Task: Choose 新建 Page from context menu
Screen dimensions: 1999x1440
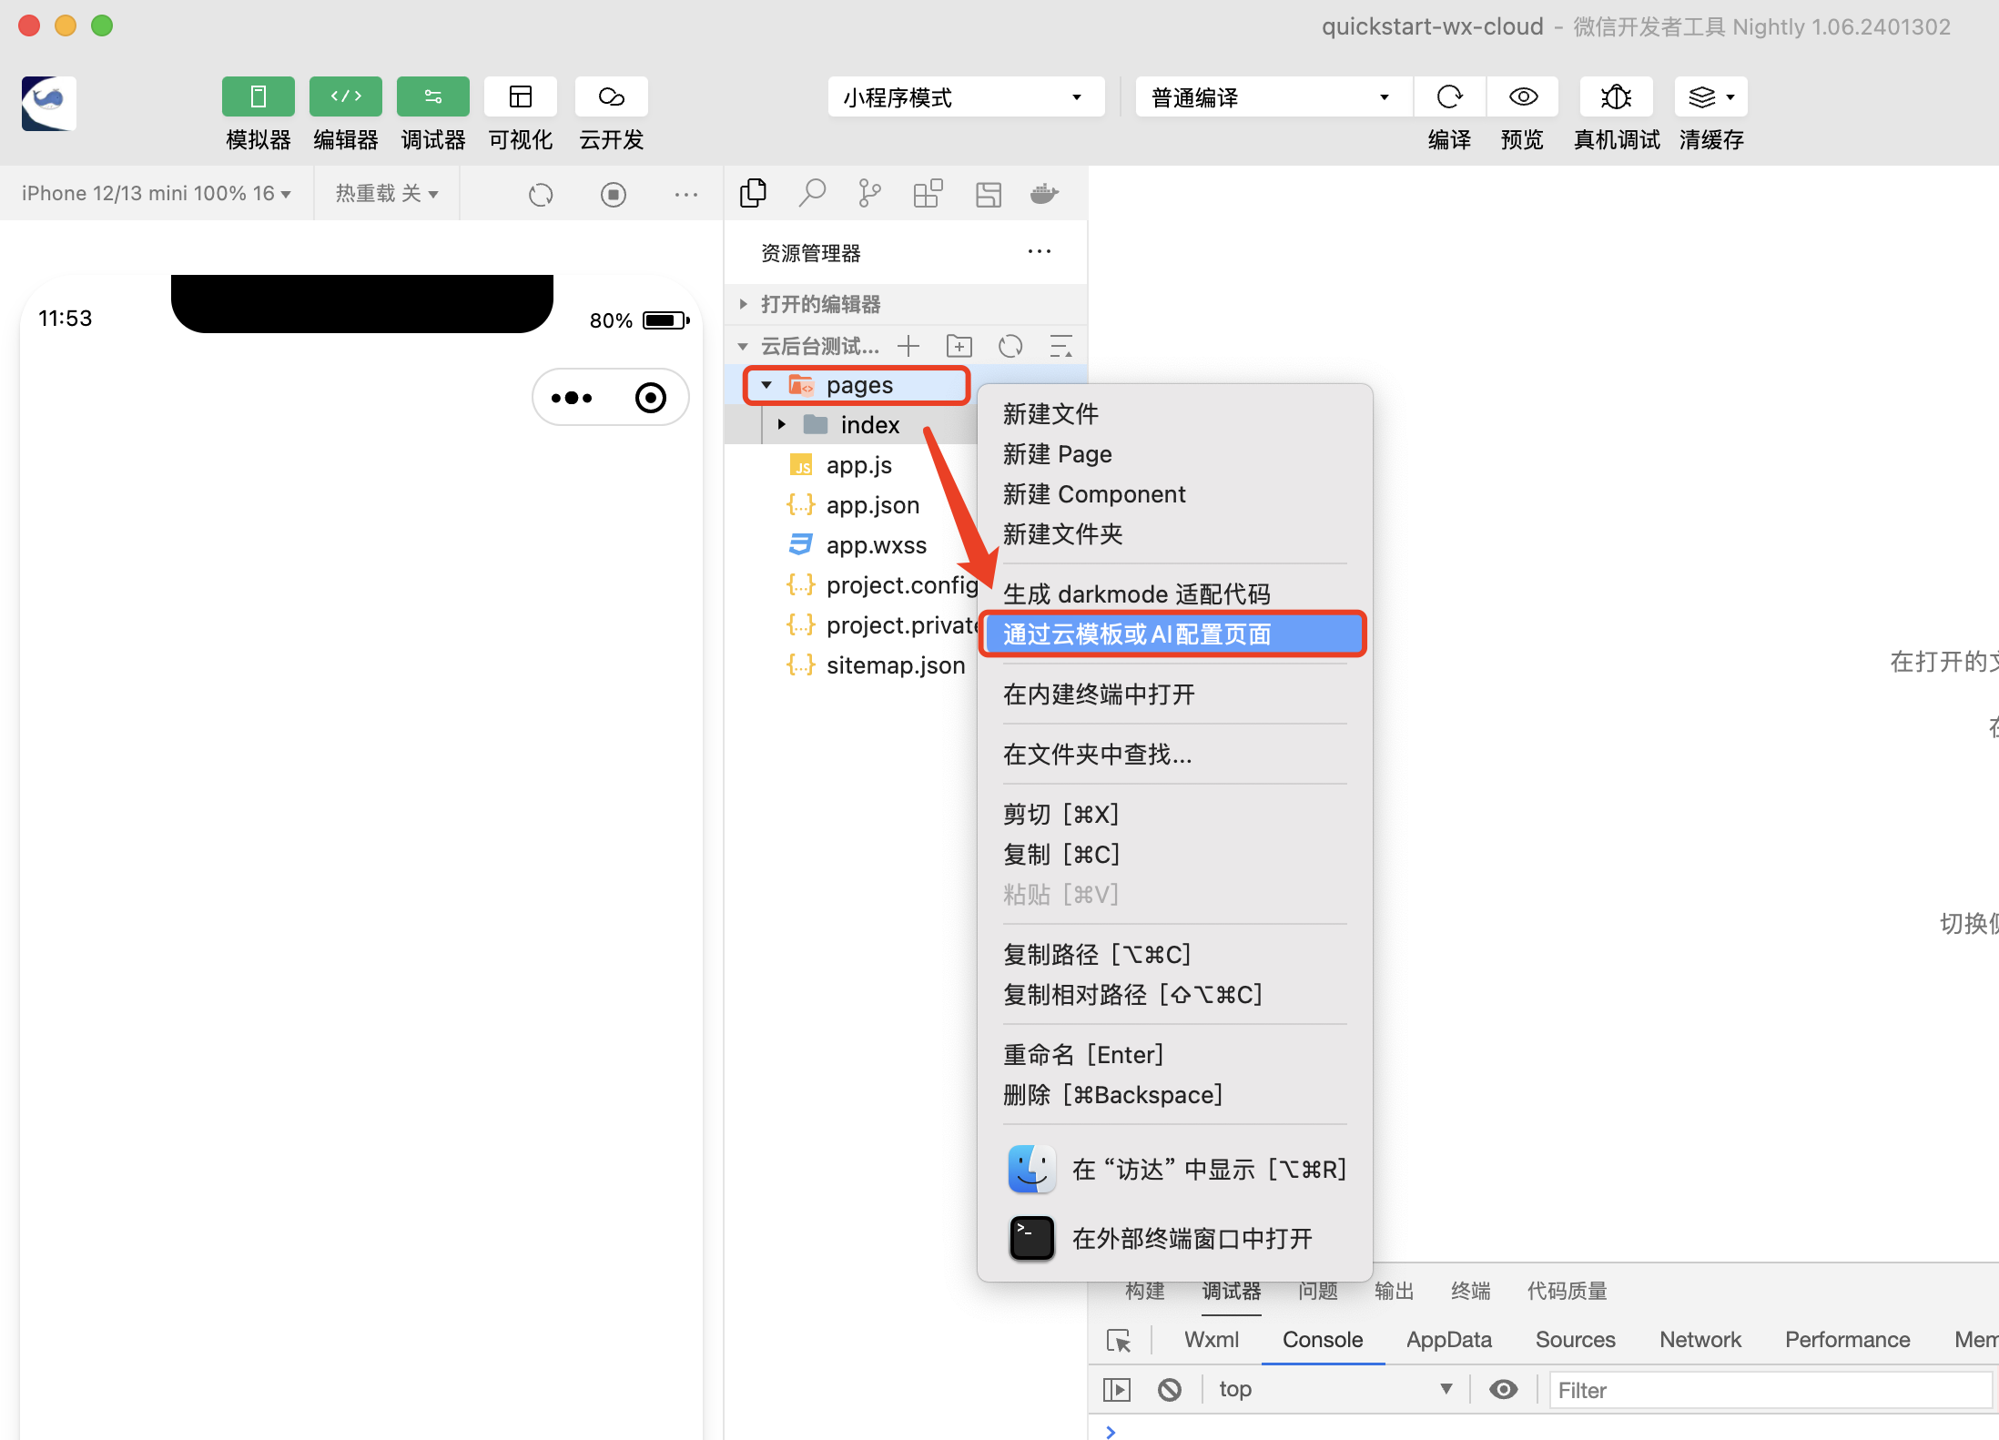Action: click(1057, 453)
